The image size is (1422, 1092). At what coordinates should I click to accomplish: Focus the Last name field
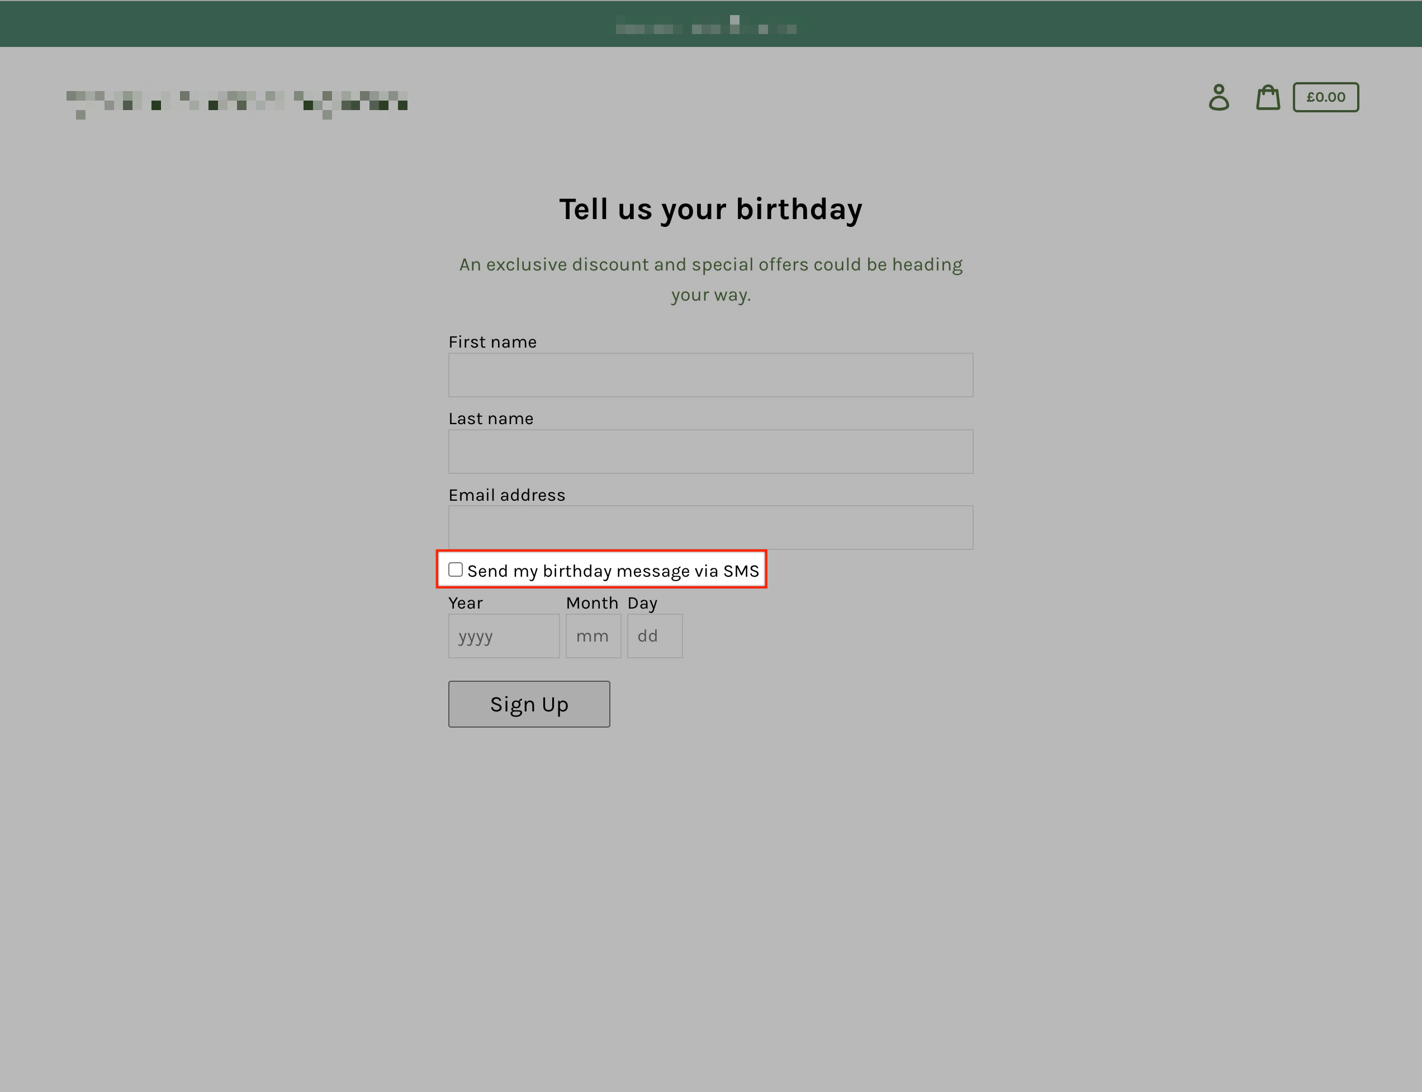point(710,452)
